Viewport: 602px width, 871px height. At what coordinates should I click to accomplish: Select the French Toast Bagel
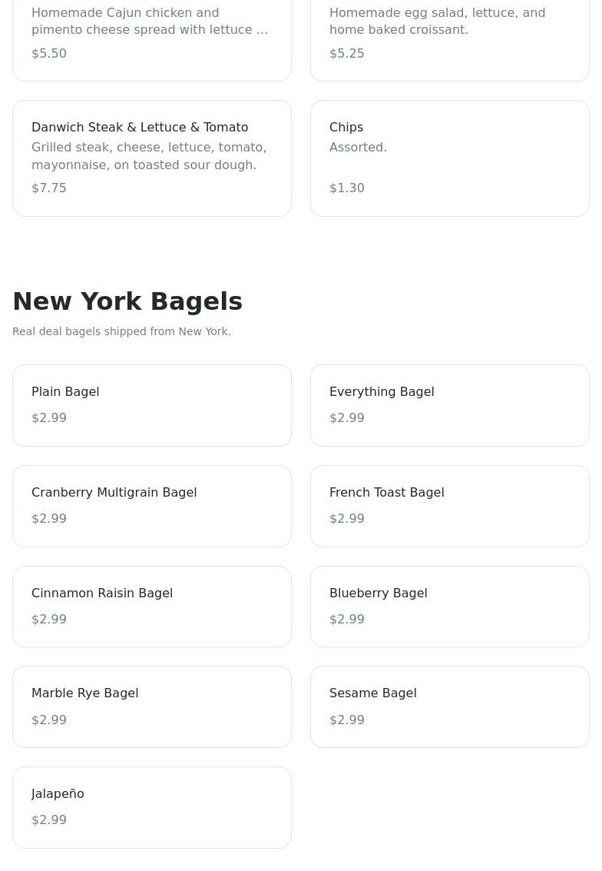449,506
